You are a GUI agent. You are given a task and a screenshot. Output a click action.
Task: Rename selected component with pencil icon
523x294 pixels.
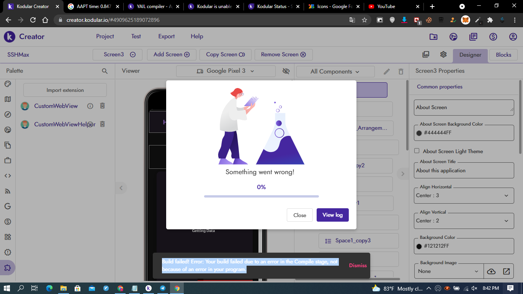(x=387, y=72)
